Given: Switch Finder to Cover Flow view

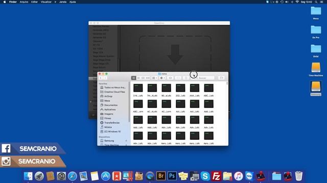Looking at the screenshot, I should (148, 78).
